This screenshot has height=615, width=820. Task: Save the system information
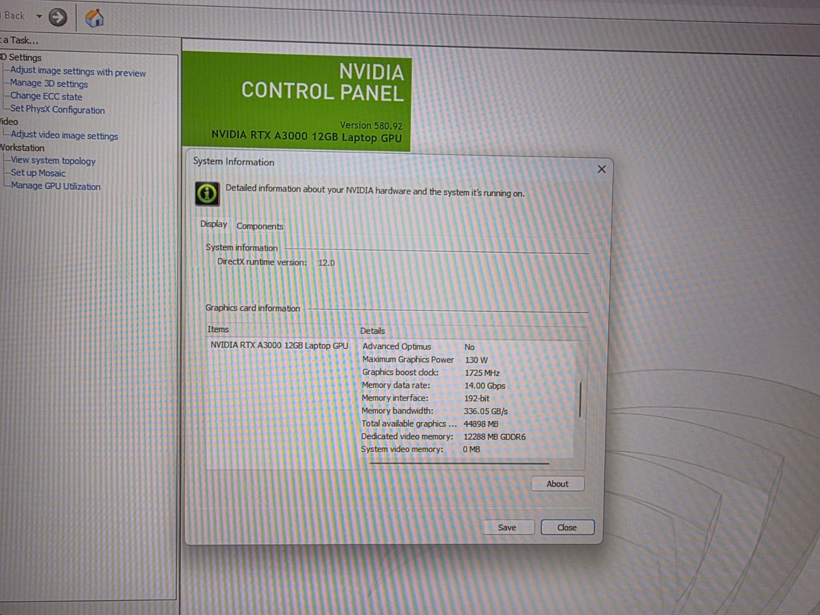[507, 527]
